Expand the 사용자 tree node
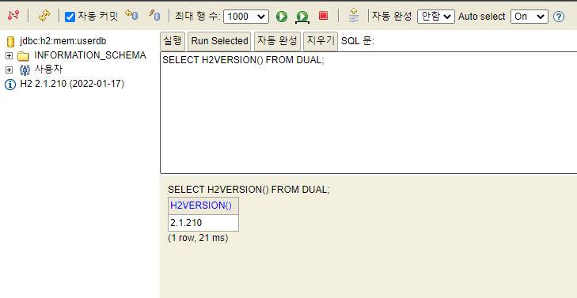Image resolution: width=577 pixels, height=298 pixels. 9,70
